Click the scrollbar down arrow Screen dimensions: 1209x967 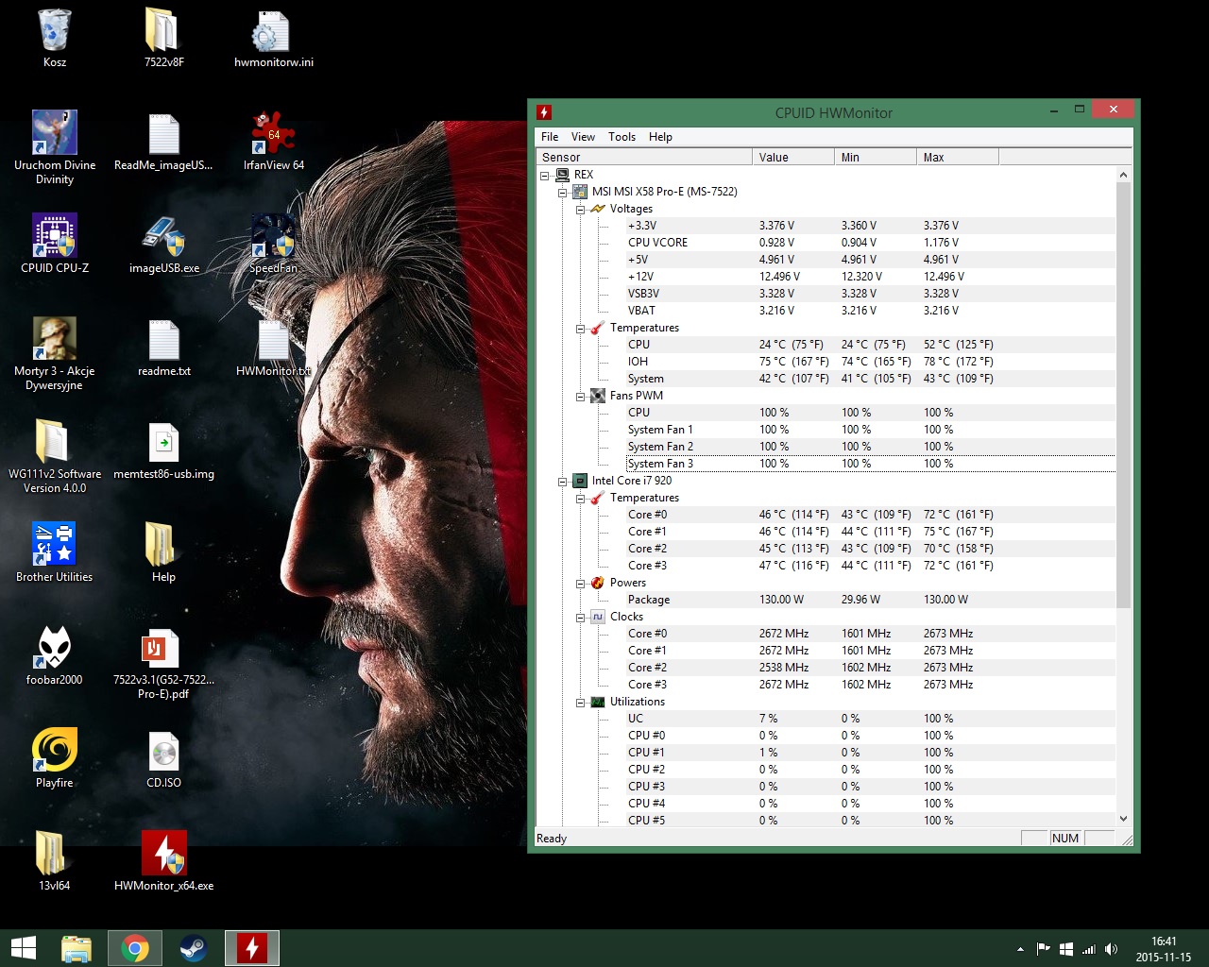(x=1123, y=819)
